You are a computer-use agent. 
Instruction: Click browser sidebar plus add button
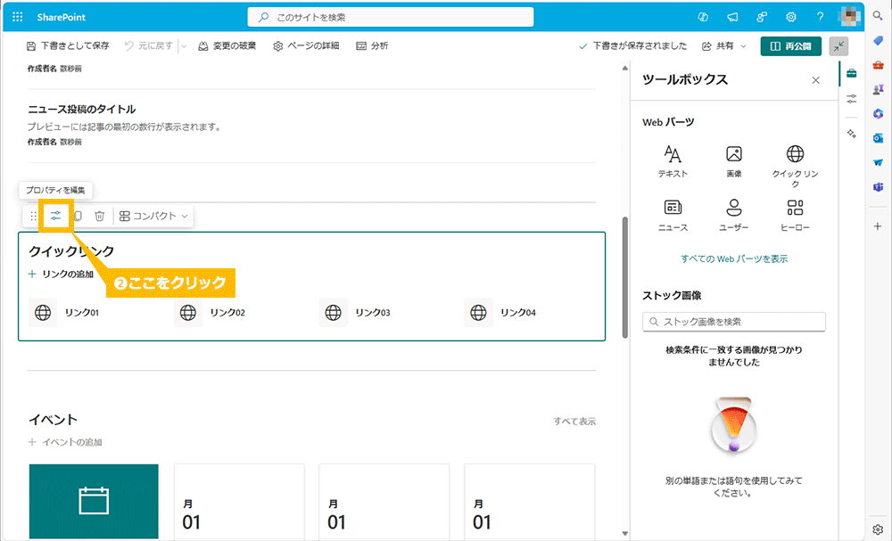[878, 226]
